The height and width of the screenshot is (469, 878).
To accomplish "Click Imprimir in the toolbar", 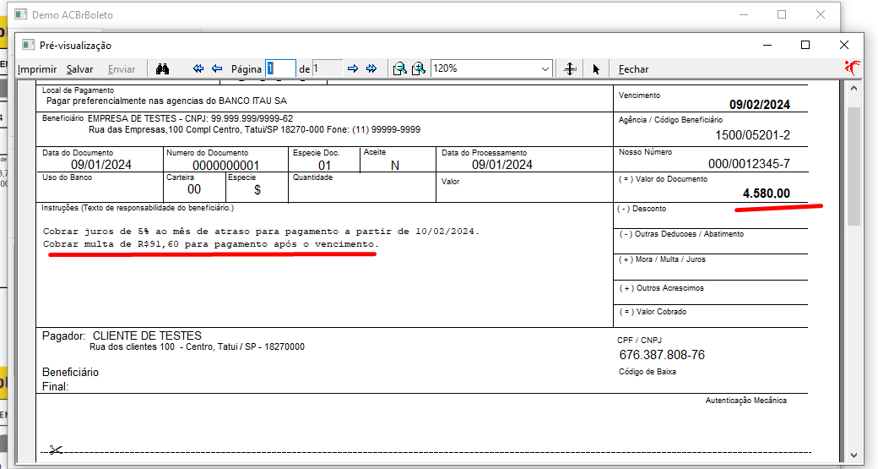I will pos(37,69).
